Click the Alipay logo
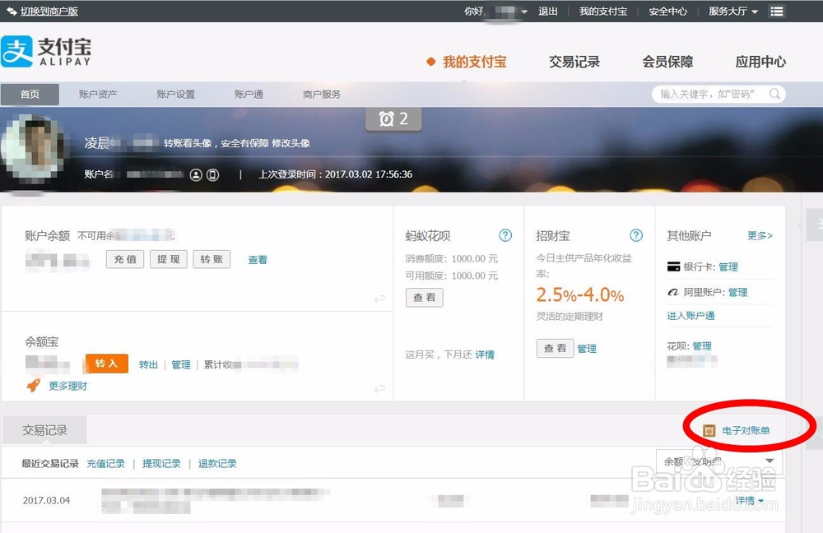 (x=46, y=52)
